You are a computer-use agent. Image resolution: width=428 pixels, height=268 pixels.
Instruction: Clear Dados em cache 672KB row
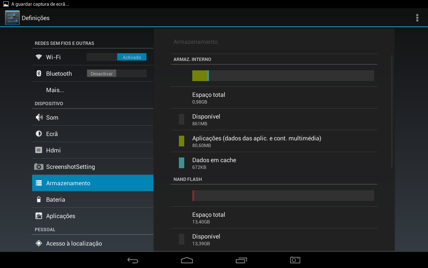pyautogui.click(x=274, y=163)
